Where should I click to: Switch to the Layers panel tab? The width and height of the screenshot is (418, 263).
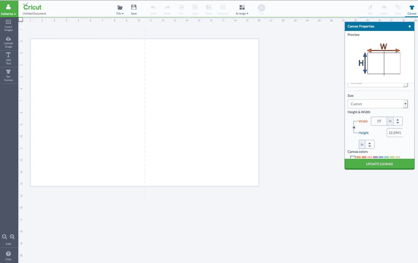point(384,10)
